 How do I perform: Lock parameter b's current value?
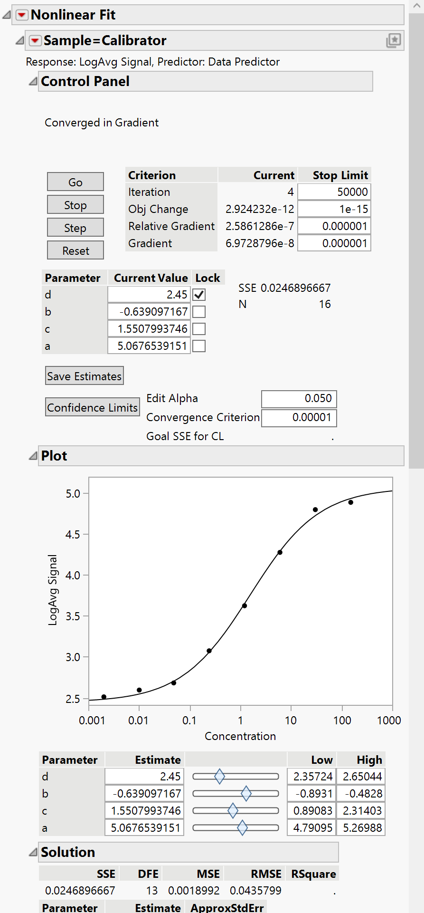[198, 311]
